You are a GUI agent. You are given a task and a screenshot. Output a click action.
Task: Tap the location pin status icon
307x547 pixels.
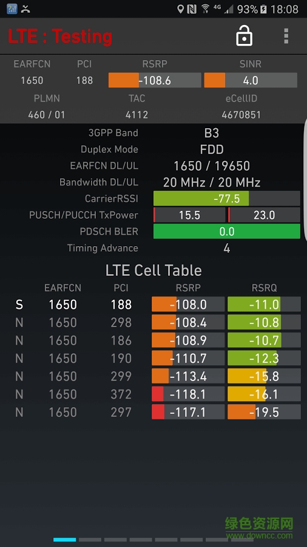(x=180, y=9)
